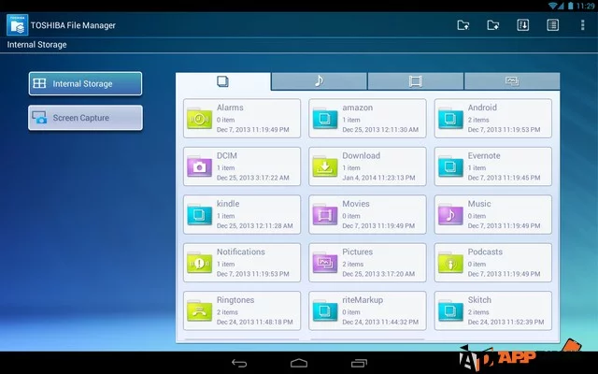The image size is (598, 374).
Task: Switch to the music filter tab
Action: click(320, 81)
